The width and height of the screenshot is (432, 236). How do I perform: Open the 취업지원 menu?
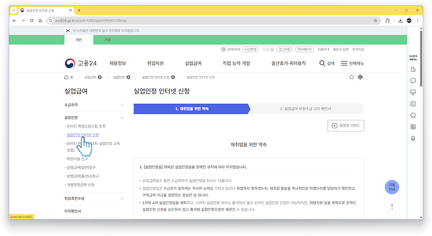[x=155, y=63]
